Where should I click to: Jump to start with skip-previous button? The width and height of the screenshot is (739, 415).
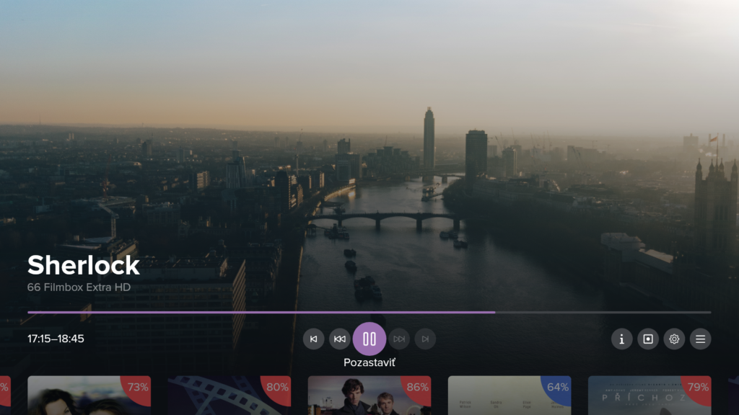313,339
